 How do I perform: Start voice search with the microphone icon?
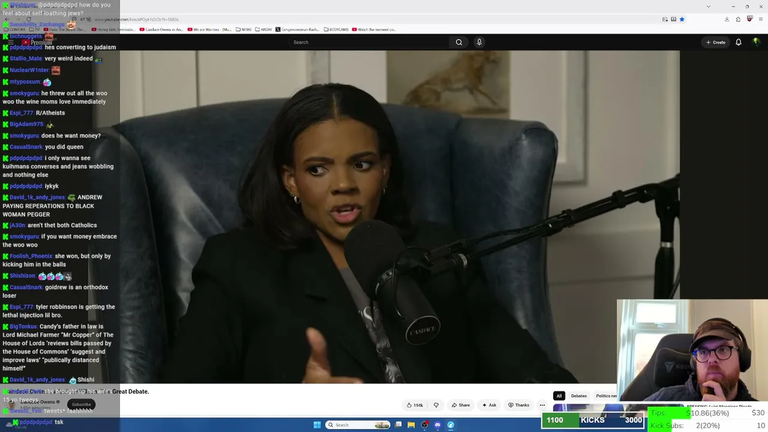pos(479,42)
